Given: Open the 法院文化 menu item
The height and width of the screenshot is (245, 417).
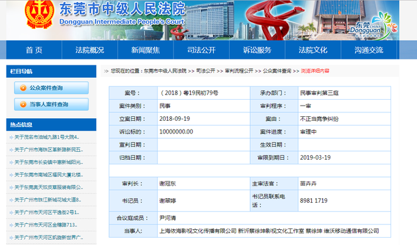Looking at the screenshot, I should pyautogui.click(x=313, y=50).
